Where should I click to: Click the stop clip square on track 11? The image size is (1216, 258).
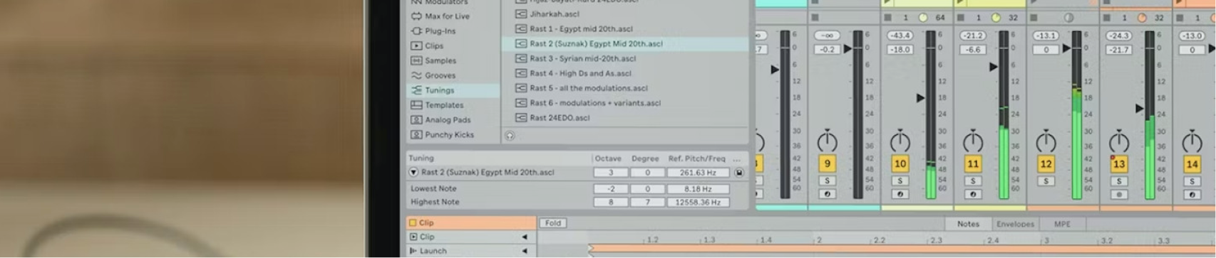[960, 17]
